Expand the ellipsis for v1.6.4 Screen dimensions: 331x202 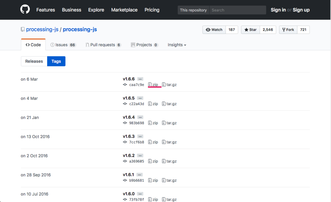coord(140,117)
